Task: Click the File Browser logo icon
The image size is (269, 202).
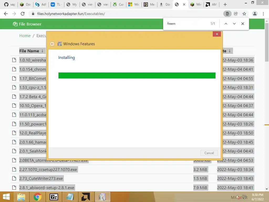Action: (15, 24)
